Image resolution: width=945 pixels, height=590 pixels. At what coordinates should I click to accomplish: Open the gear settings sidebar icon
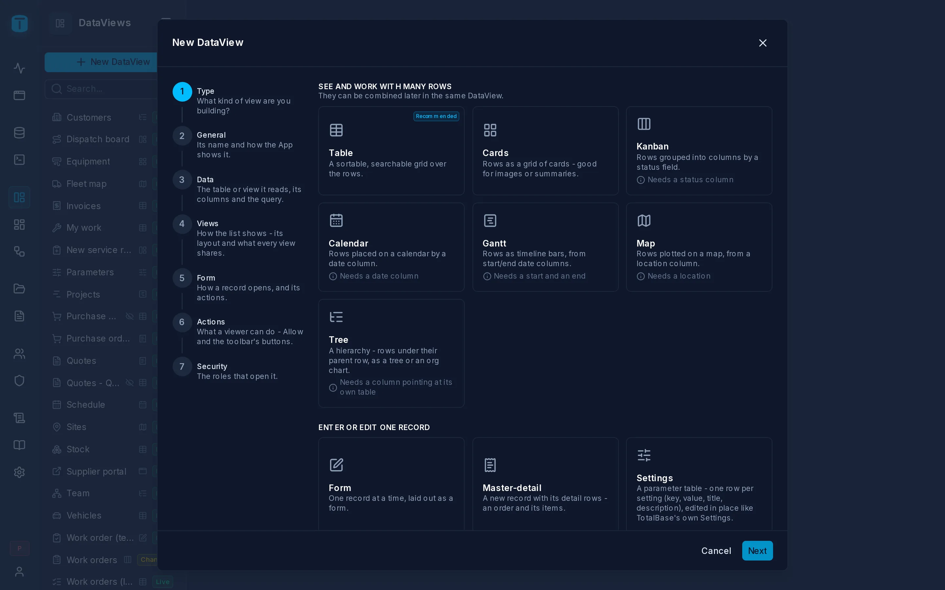[x=20, y=472]
